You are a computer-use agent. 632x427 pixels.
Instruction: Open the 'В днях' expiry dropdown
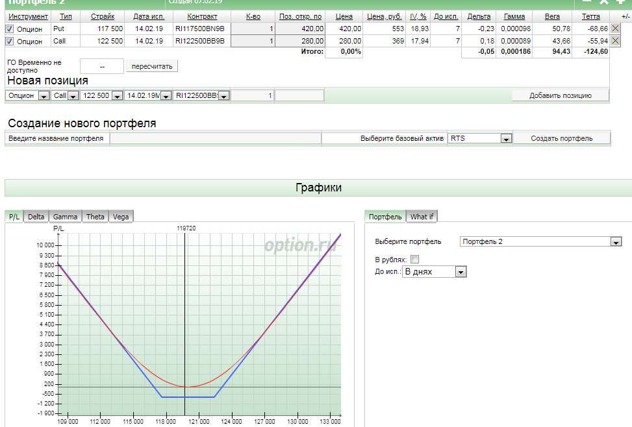coord(461,272)
